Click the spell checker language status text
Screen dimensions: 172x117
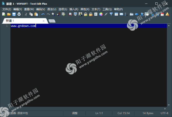15,113
